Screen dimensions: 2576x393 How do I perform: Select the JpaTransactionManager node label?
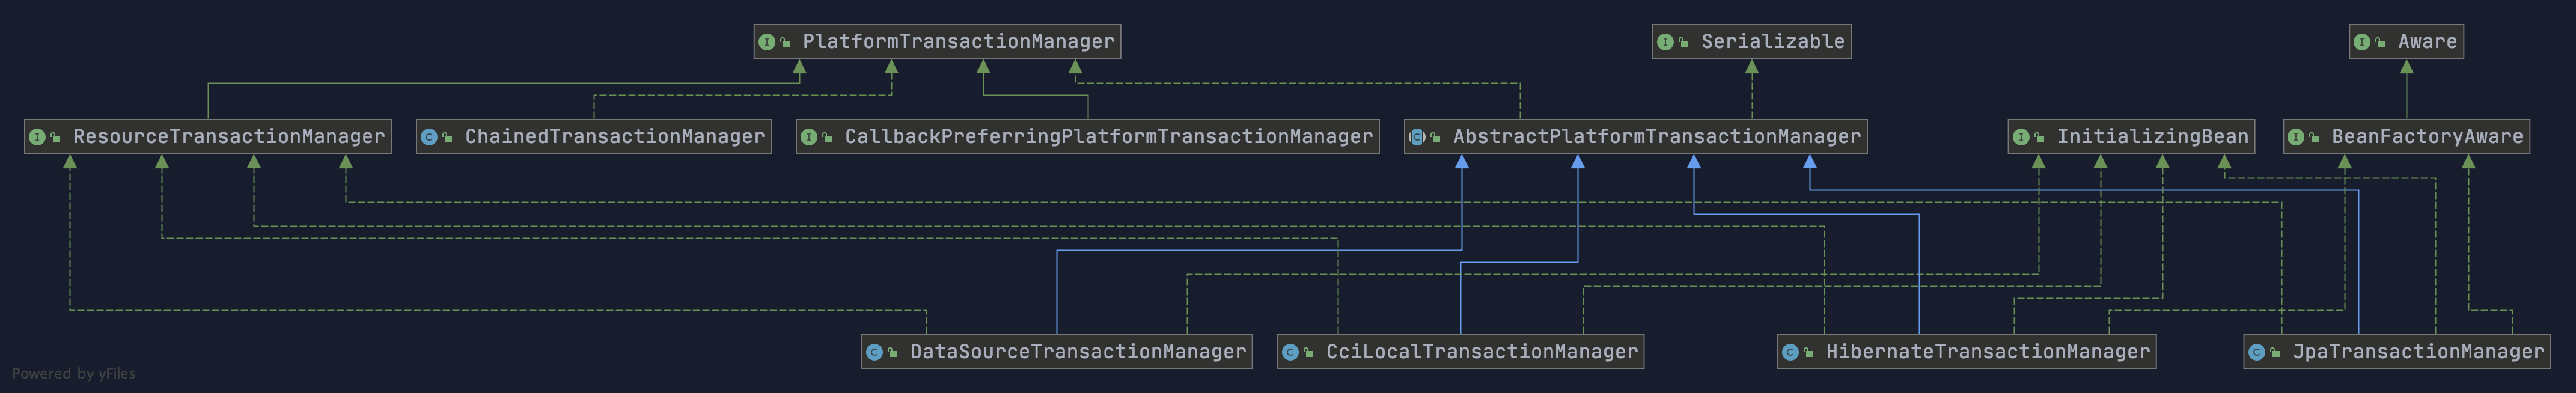tap(2417, 352)
